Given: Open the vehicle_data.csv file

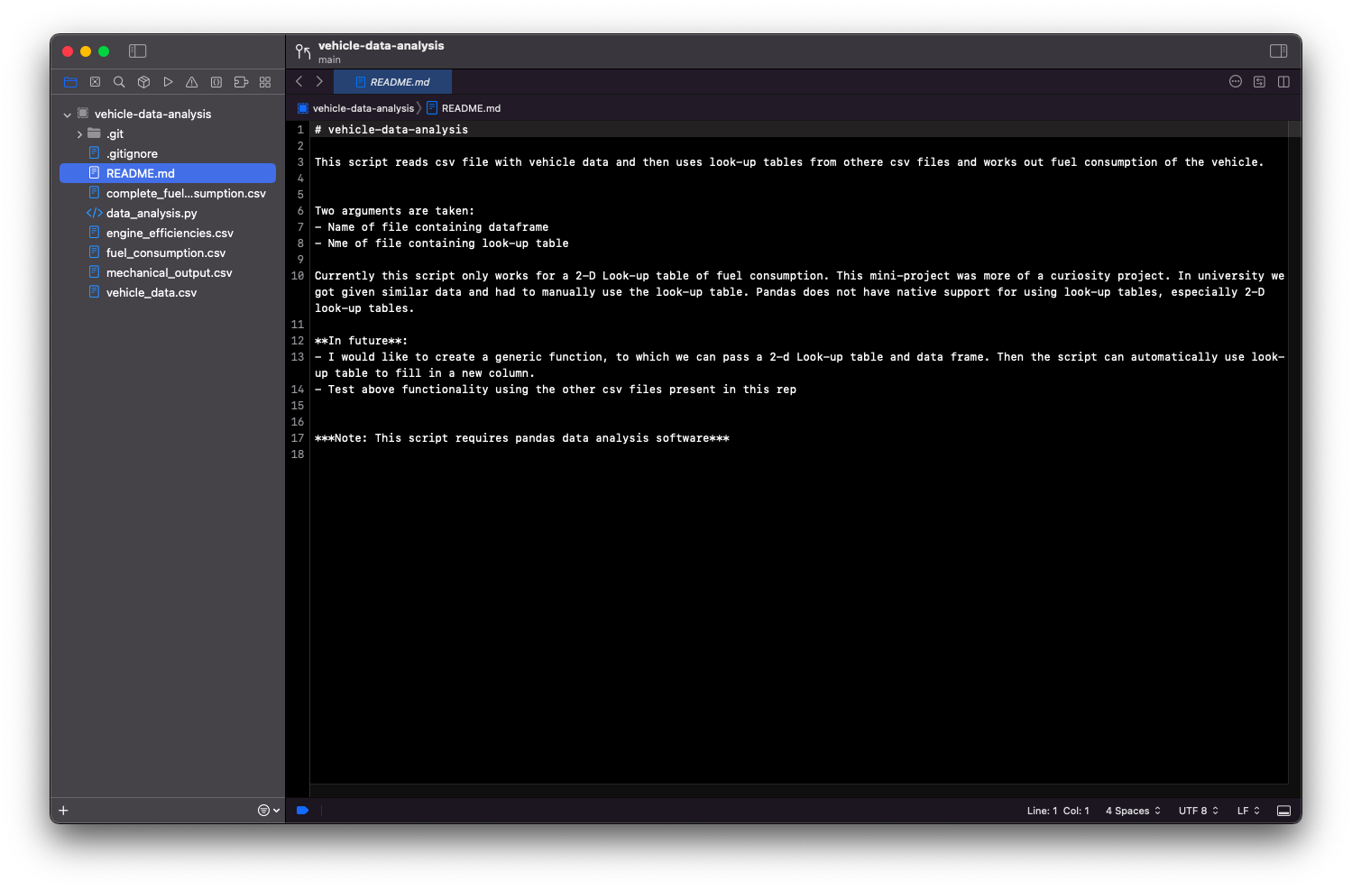Looking at the screenshot, I should point(151,291).
